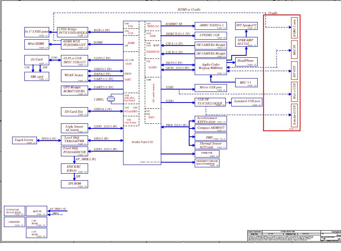Select the "GEN2_I2C(1.8V)" signal label
This screenshot has width=341, height=251.
(x=105, y=149)
